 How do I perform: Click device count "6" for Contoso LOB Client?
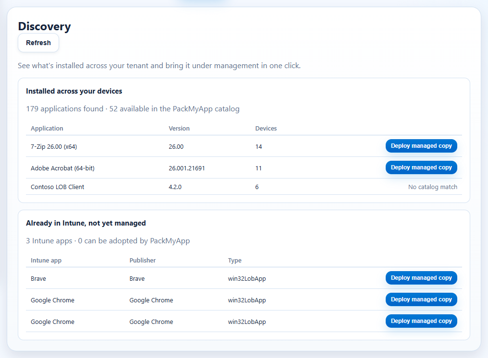(257, 187)
